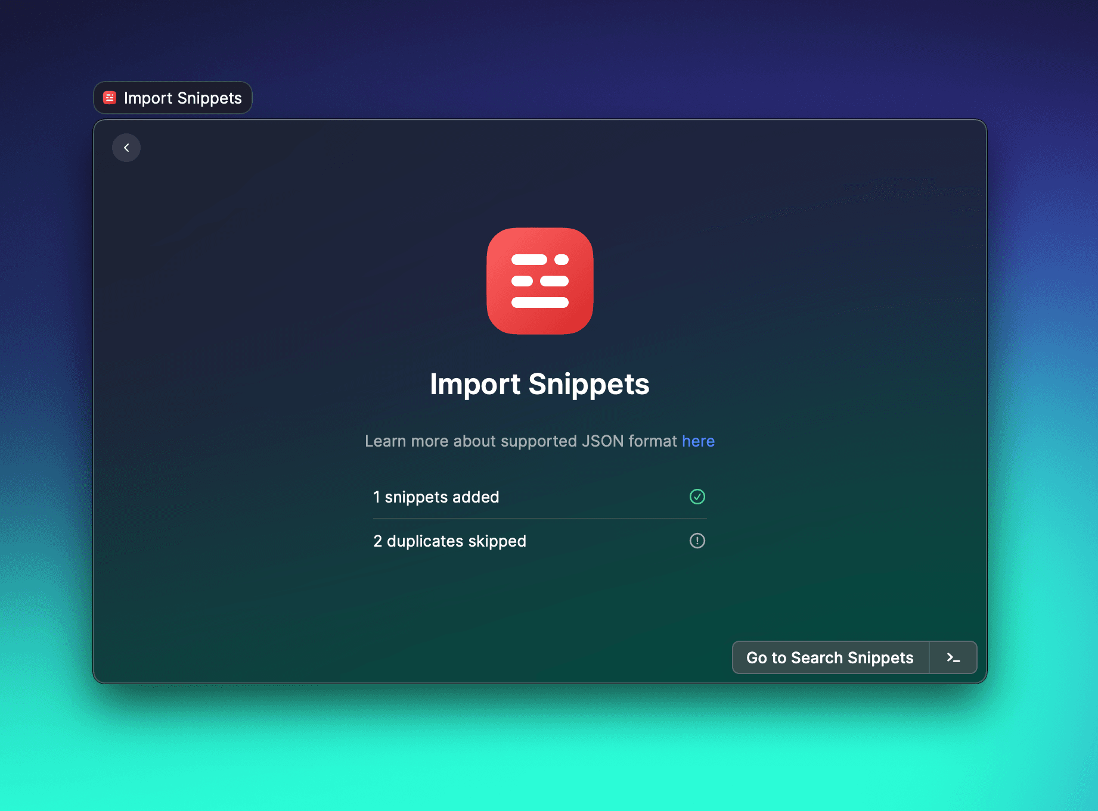Click the green checkmark beside '1 snippets added'
Viewport: 1098px width, 811px height.
[x=697, y=497]
